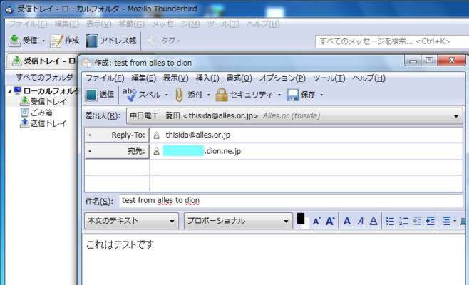Open font dropdown プロポーショナル
Image resolution: width=469 pixels, height=285 pixels.
(238, 221)
